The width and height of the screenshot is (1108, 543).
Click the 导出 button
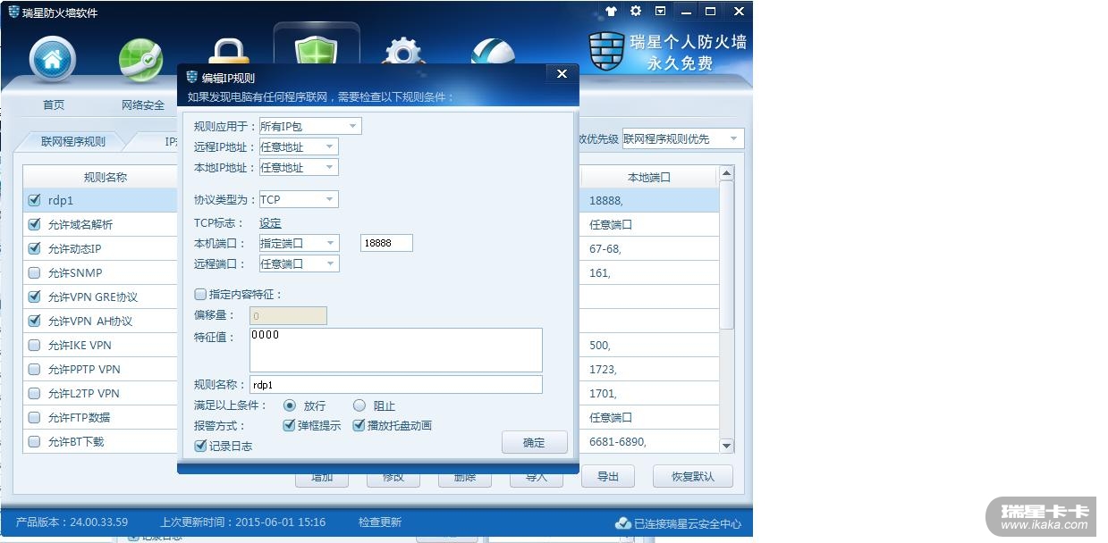(608, 476)
